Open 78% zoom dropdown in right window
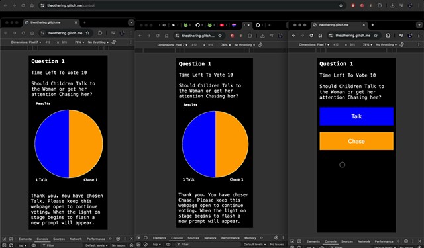The width and height of the screenshot is (424, 248). (x=368, y=44)
